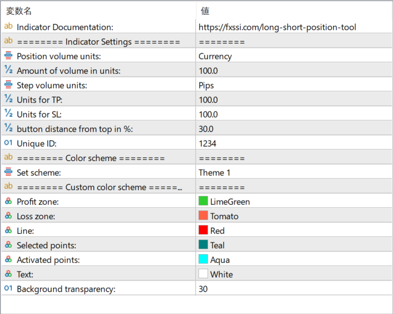Select the Unique ID label
This screenshot has width=393, height=314.
(37, 144)
